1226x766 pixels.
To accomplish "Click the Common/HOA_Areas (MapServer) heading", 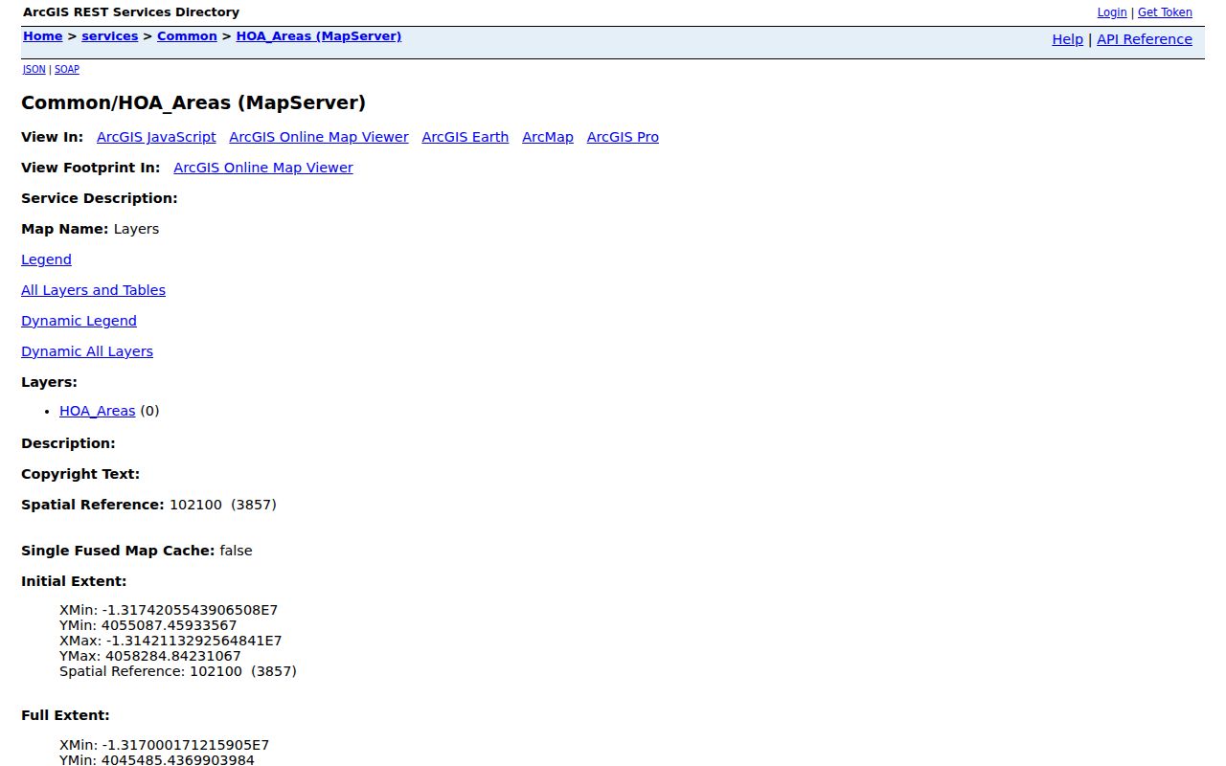I will click(193, 102).
